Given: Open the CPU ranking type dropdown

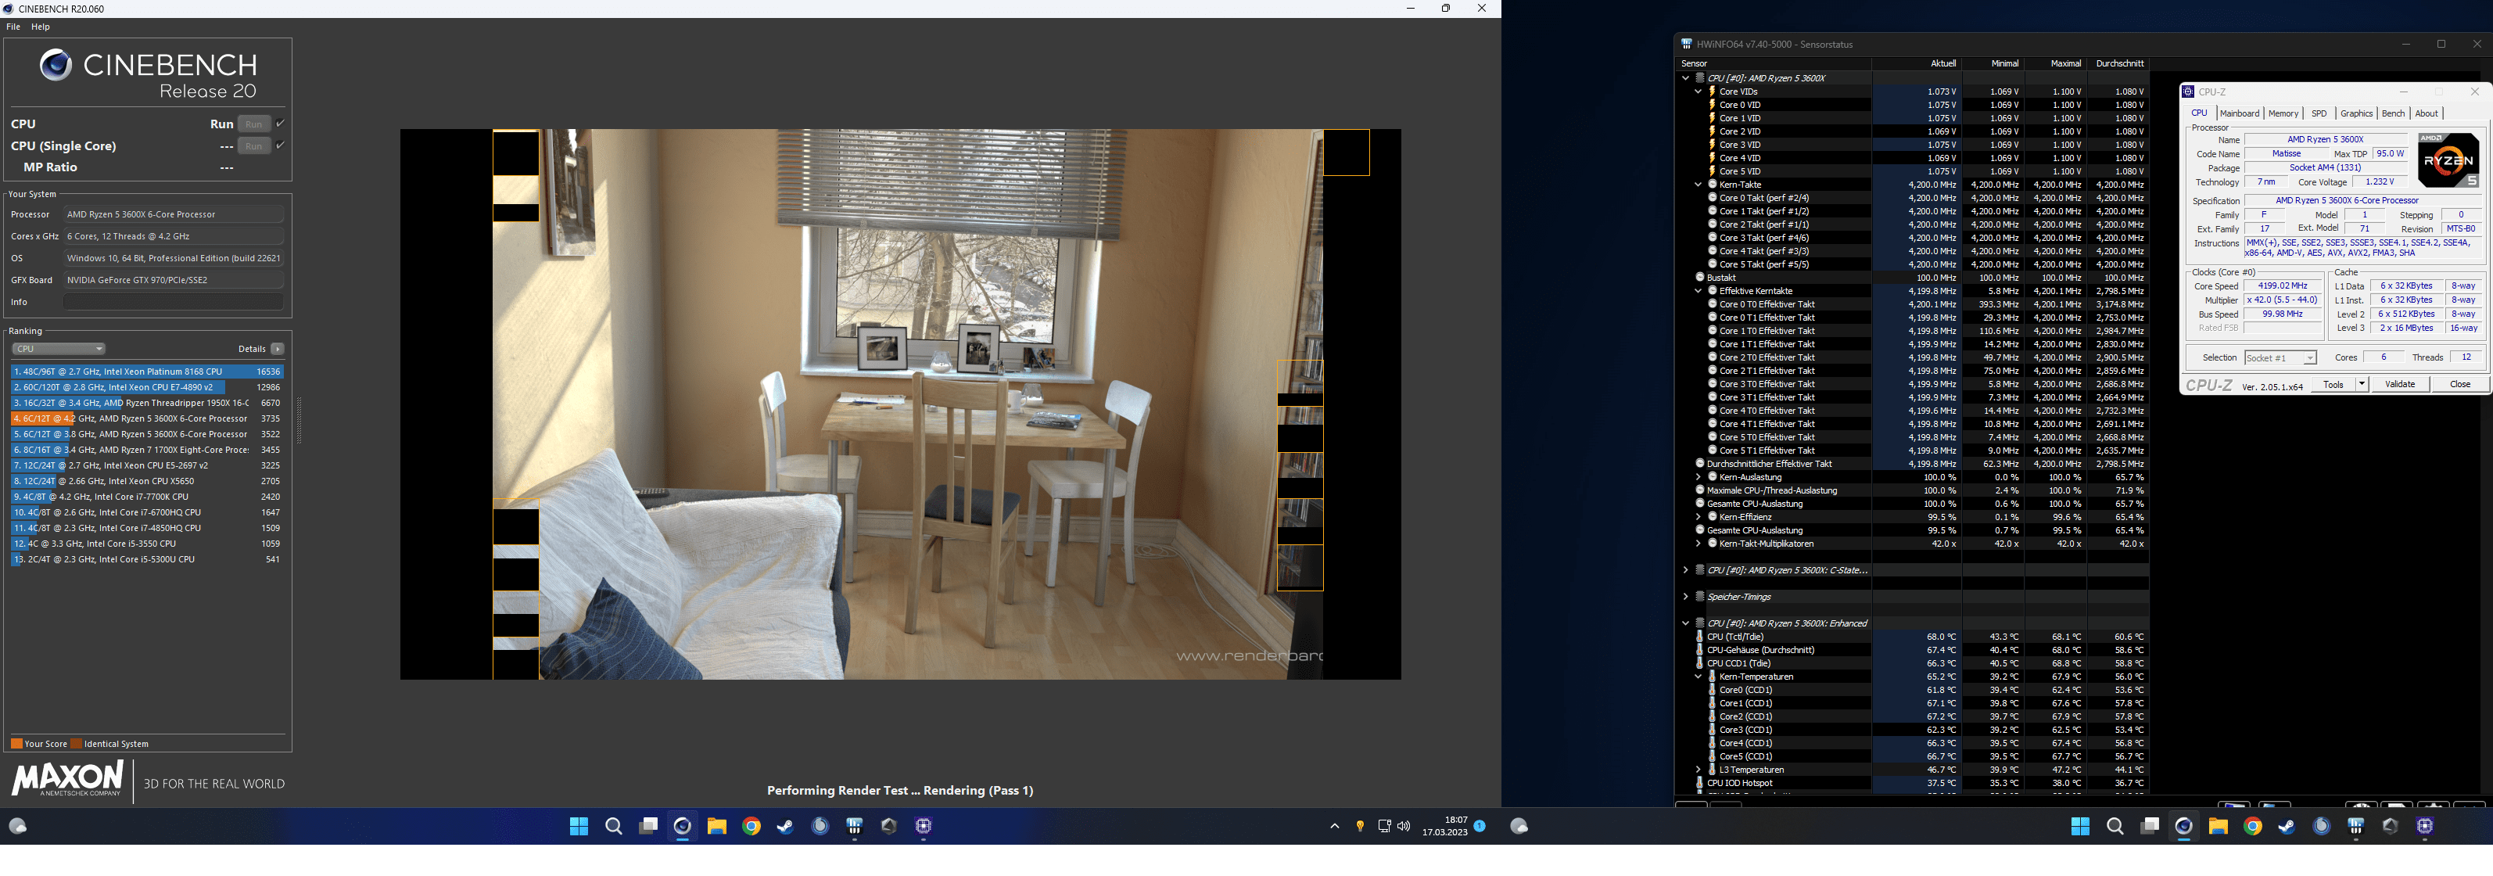Looking at the screenshot, I should (58, 349).
